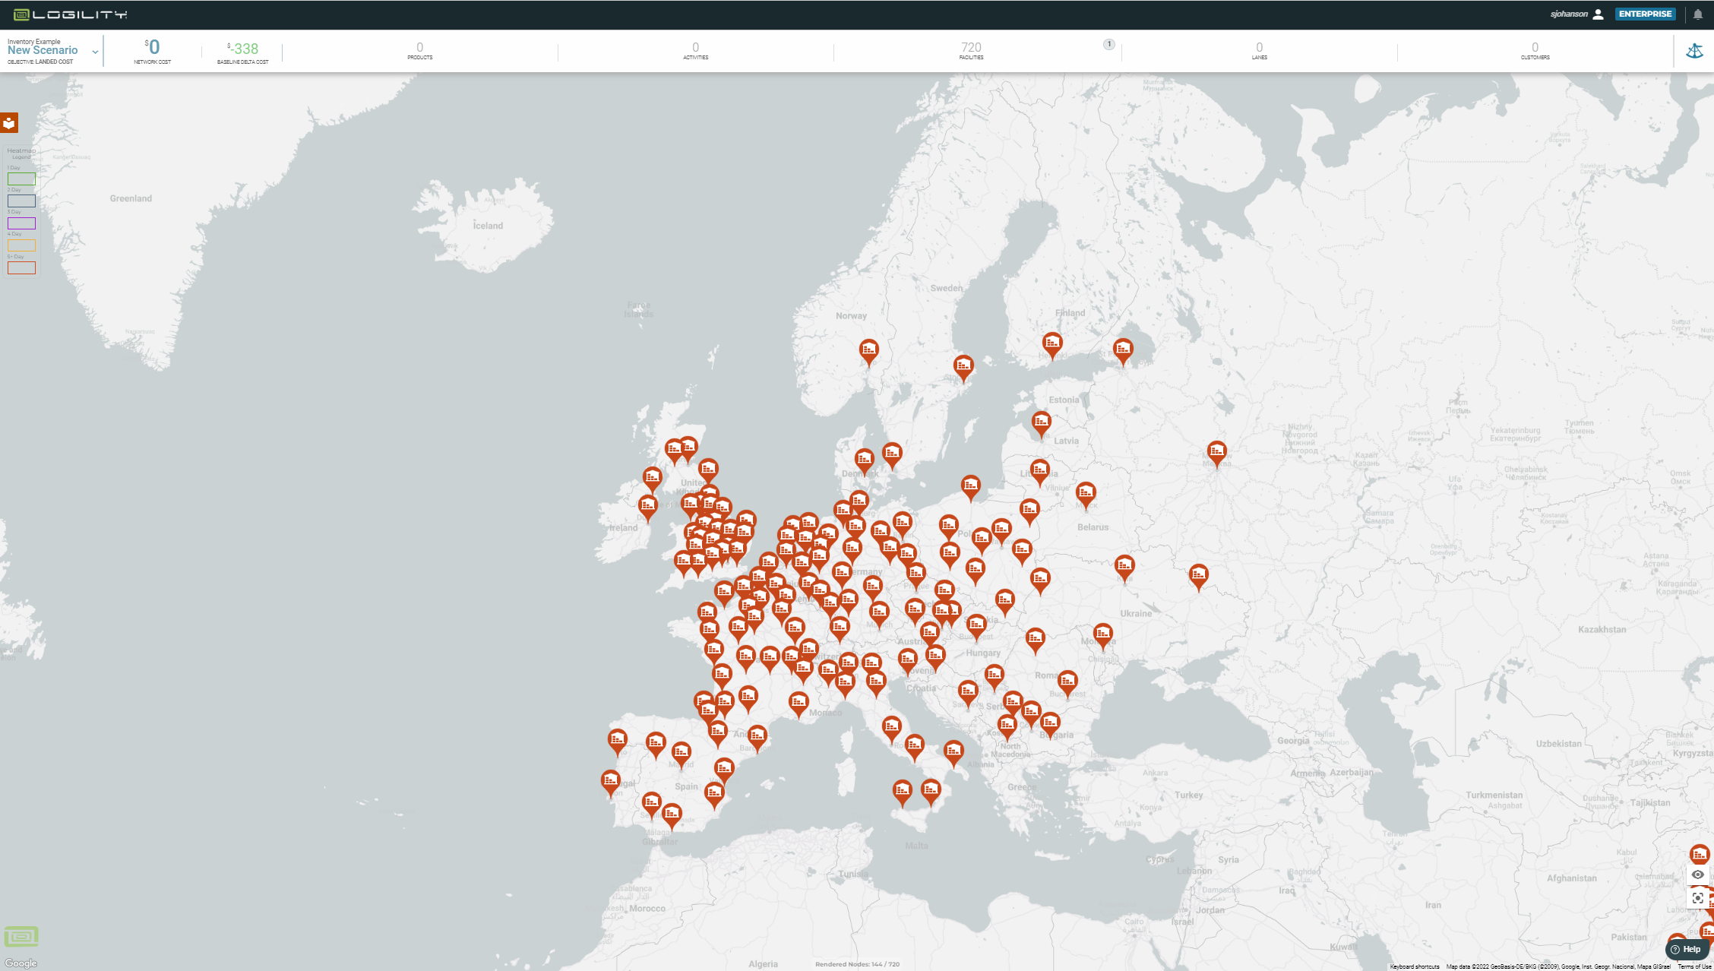Toggle the 1 Day heatmap legend box
Viewport: 1714px width, 971px height.
pos(21,179)
